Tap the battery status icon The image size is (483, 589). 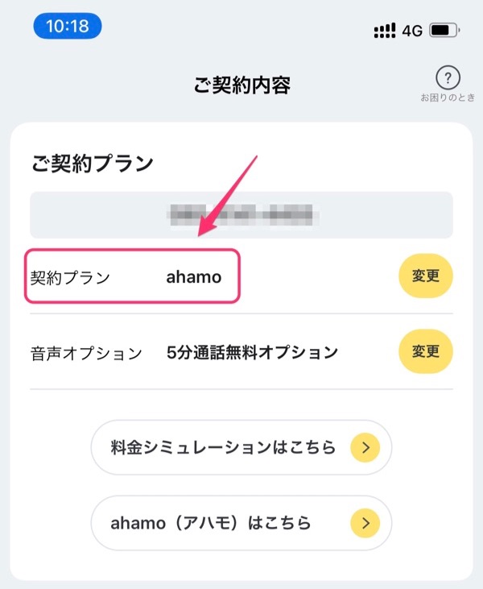pyautogui.click(x=444, y=30)
